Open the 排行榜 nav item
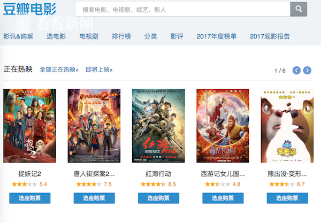This screenshot has height=223, width=321. point(121,36)
